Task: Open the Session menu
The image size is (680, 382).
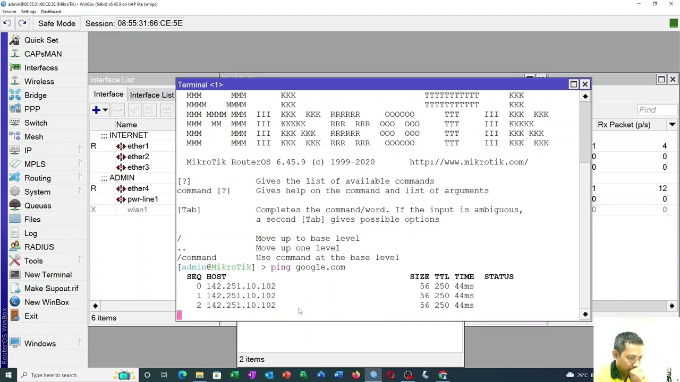Action: [x=9, y=12]
